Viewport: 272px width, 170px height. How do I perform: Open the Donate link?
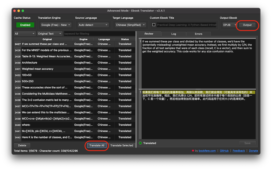(x=253, y=151)
